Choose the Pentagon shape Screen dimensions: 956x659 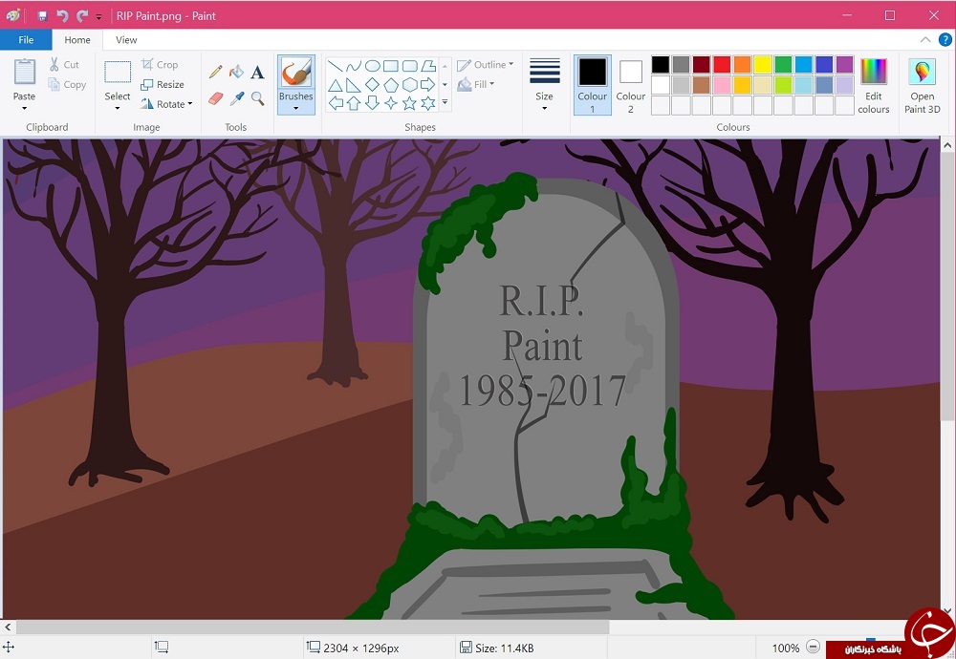pos(391,85)
